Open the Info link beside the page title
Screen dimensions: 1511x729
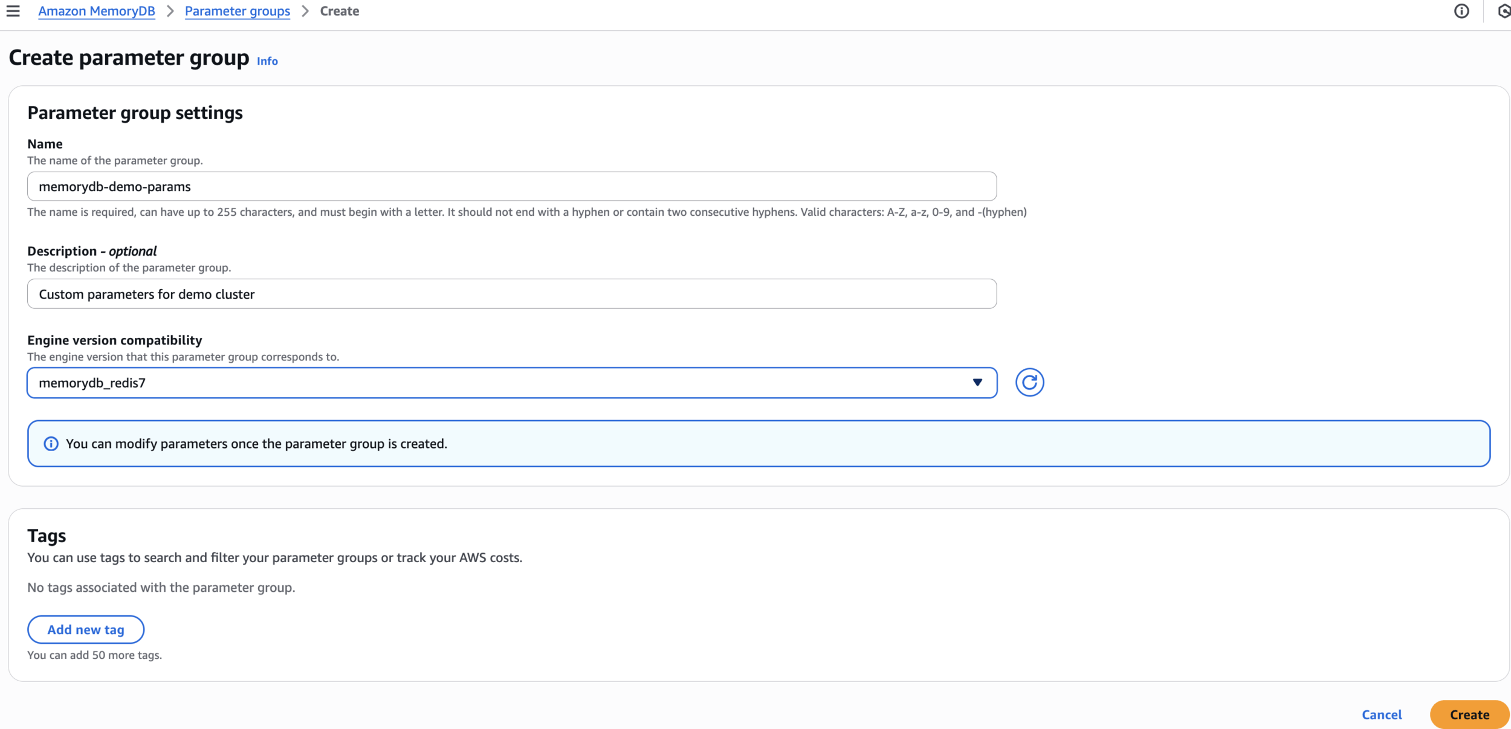(x=267, y=61)
